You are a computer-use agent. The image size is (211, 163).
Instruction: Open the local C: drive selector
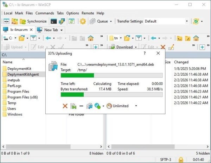[10, 38]
